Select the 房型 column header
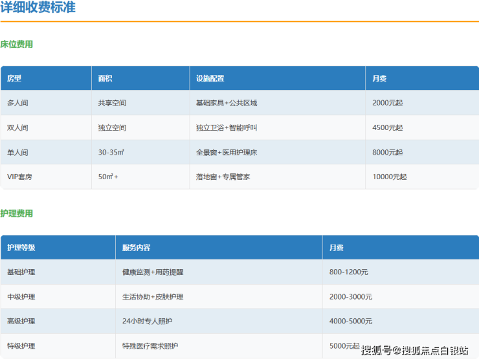This screenshot has height=361, width=479. tap(14, 78)
